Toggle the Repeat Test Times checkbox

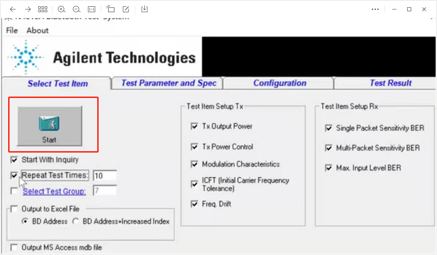[x=14, y=175]
